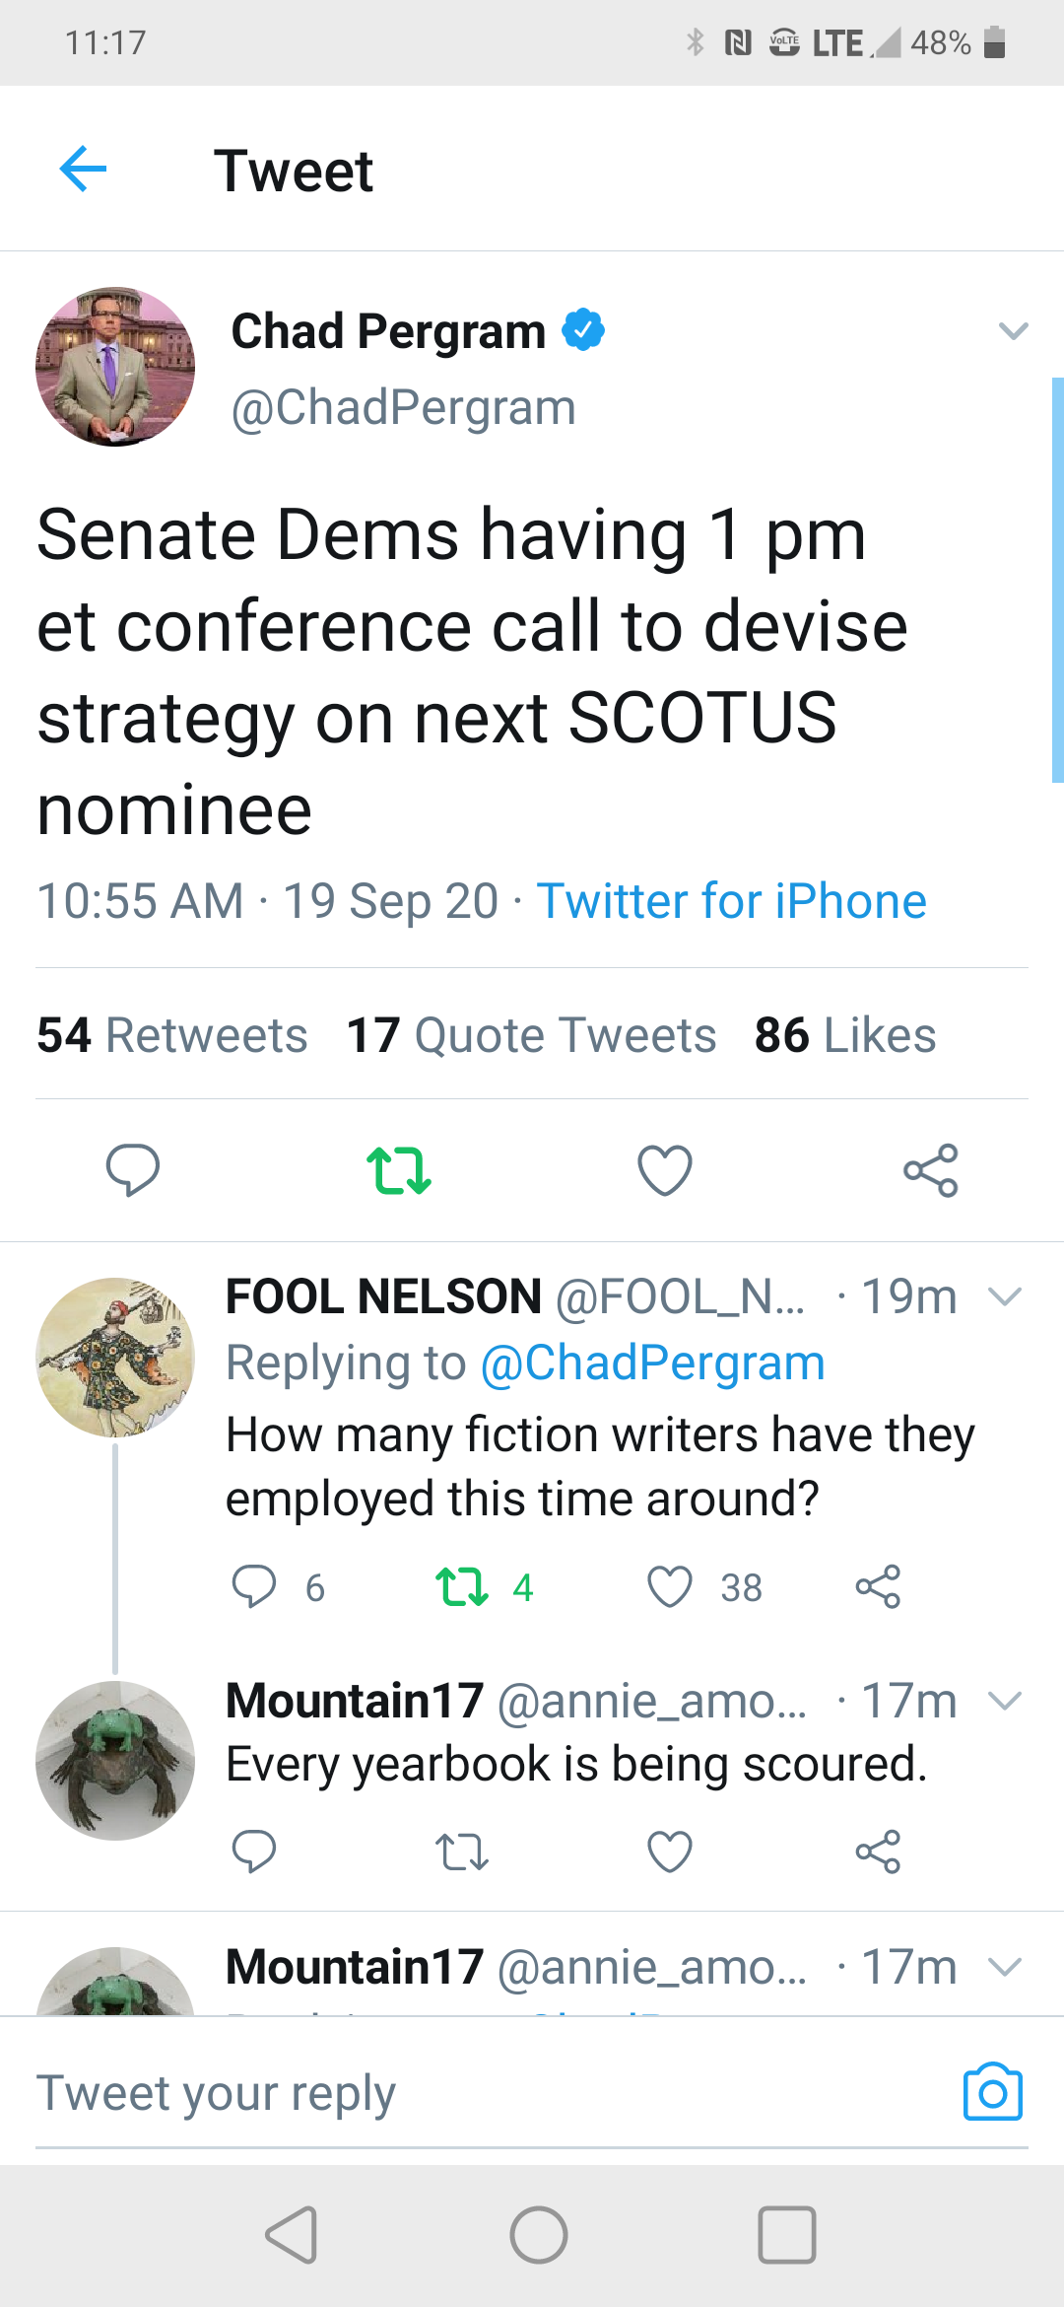
Task: Like FOOL NELSON's reply with 38 likes
Action: pyautogui.click(x=670, y=1587)
